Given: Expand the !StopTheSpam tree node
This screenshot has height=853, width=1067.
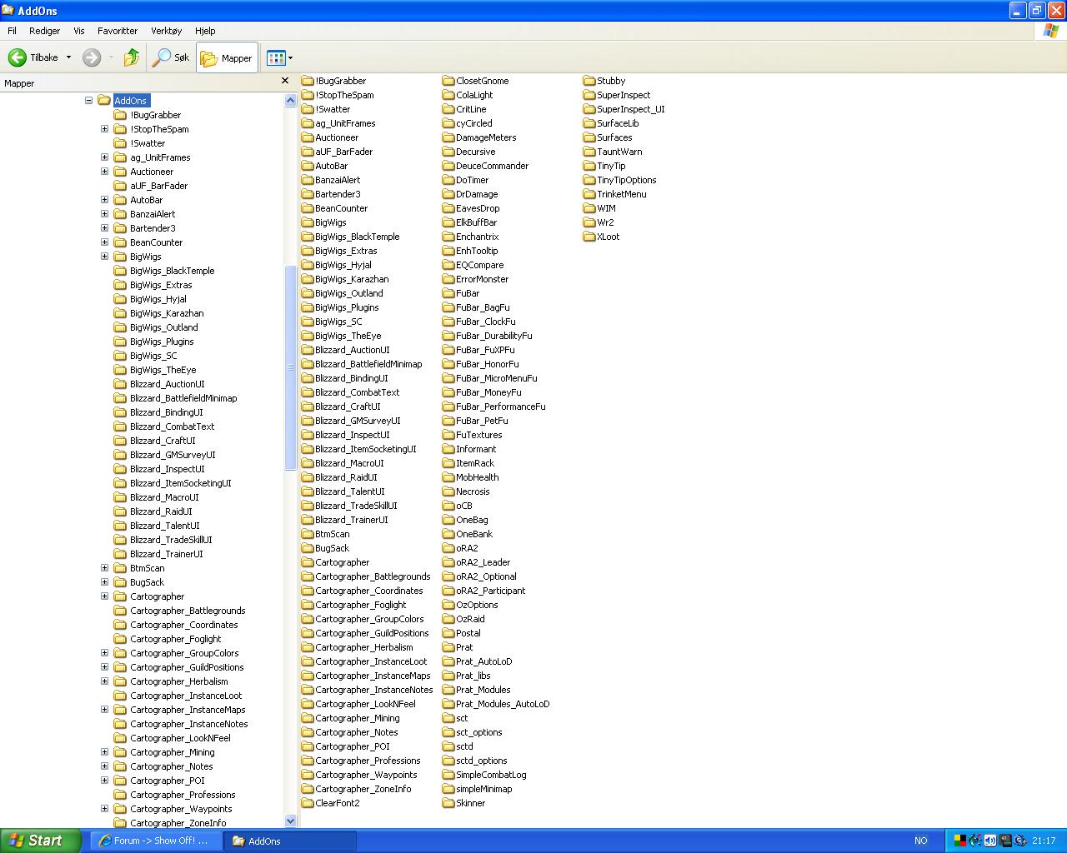Looking at the screenshot, I should [x=104, y=129].
